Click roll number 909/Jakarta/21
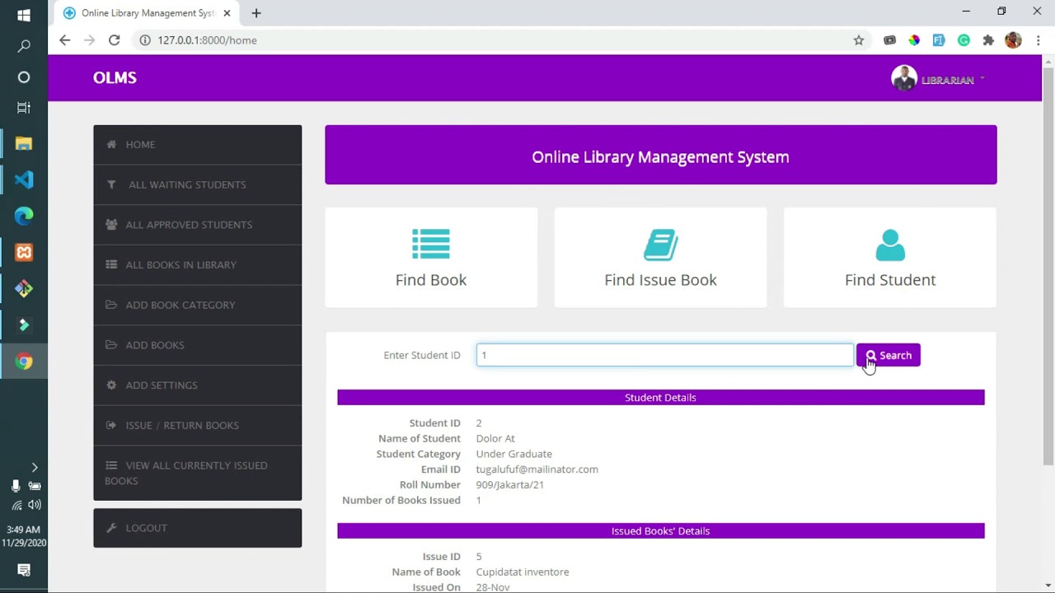1055x593 pixels. click(509, 485)
